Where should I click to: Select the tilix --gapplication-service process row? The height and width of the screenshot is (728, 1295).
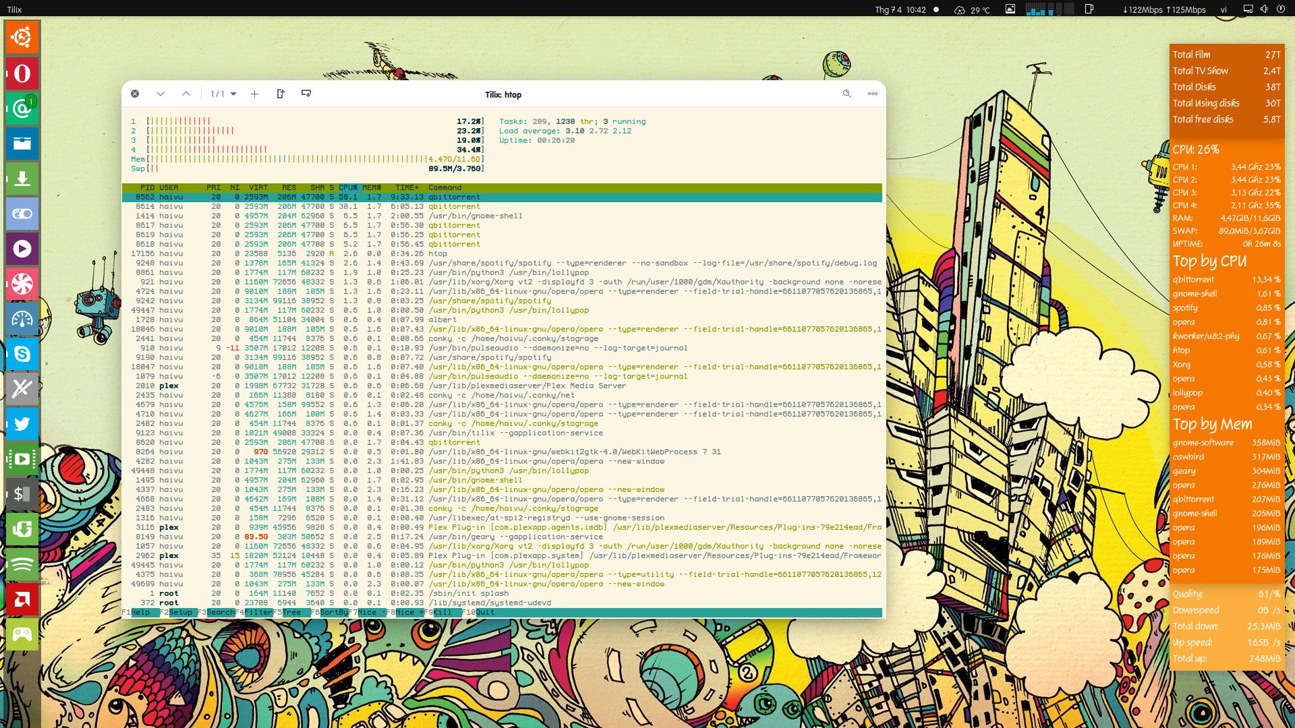[x=502, y=433]
